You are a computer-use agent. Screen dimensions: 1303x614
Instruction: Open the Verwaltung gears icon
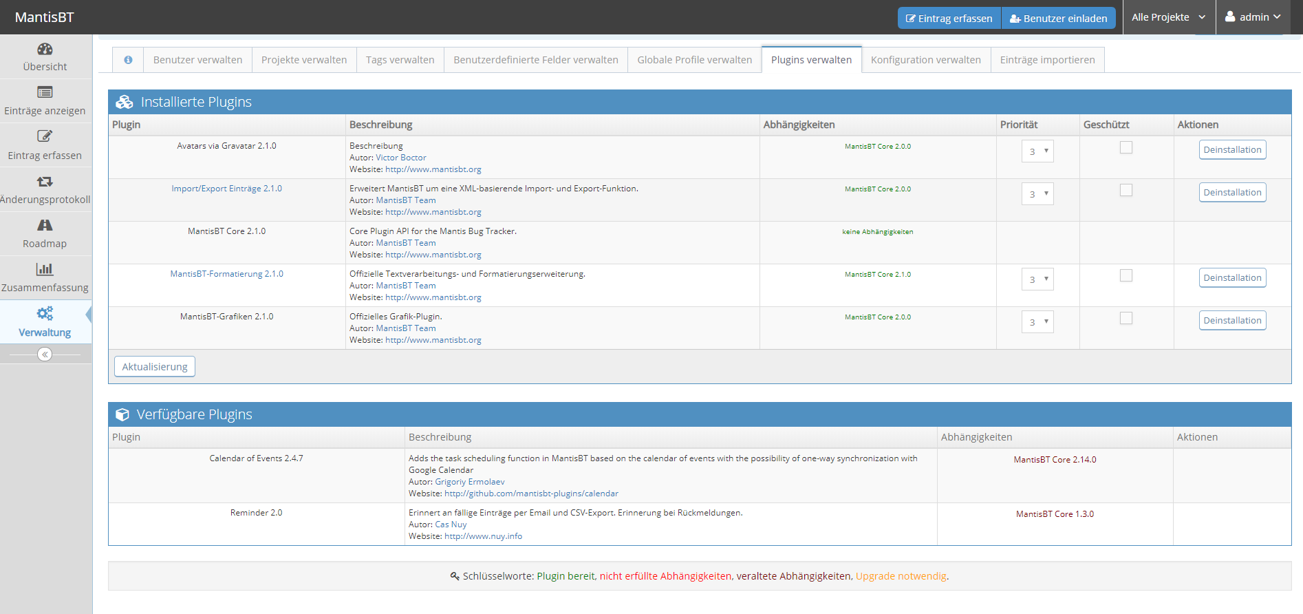click(x=45, y=314)
